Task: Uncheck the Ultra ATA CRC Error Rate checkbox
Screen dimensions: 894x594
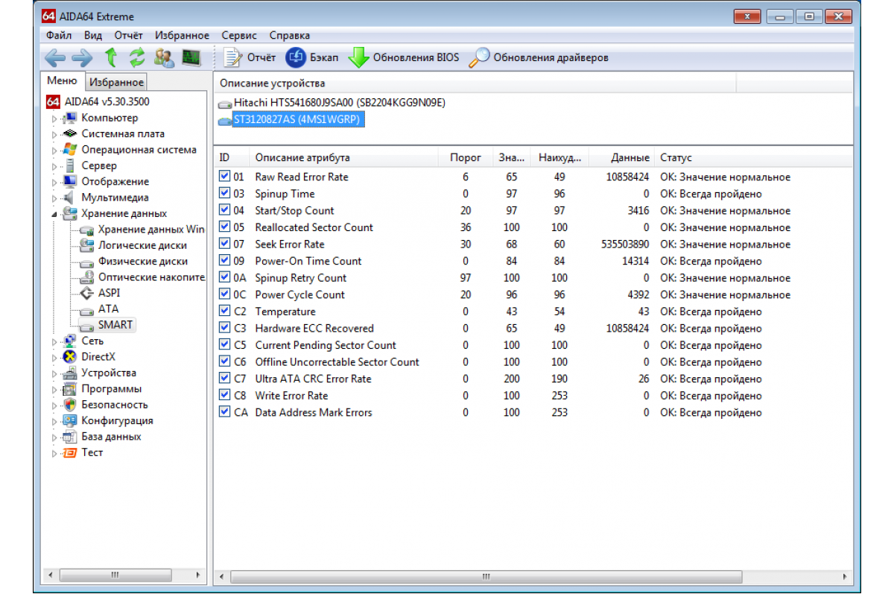Action: 224,379
